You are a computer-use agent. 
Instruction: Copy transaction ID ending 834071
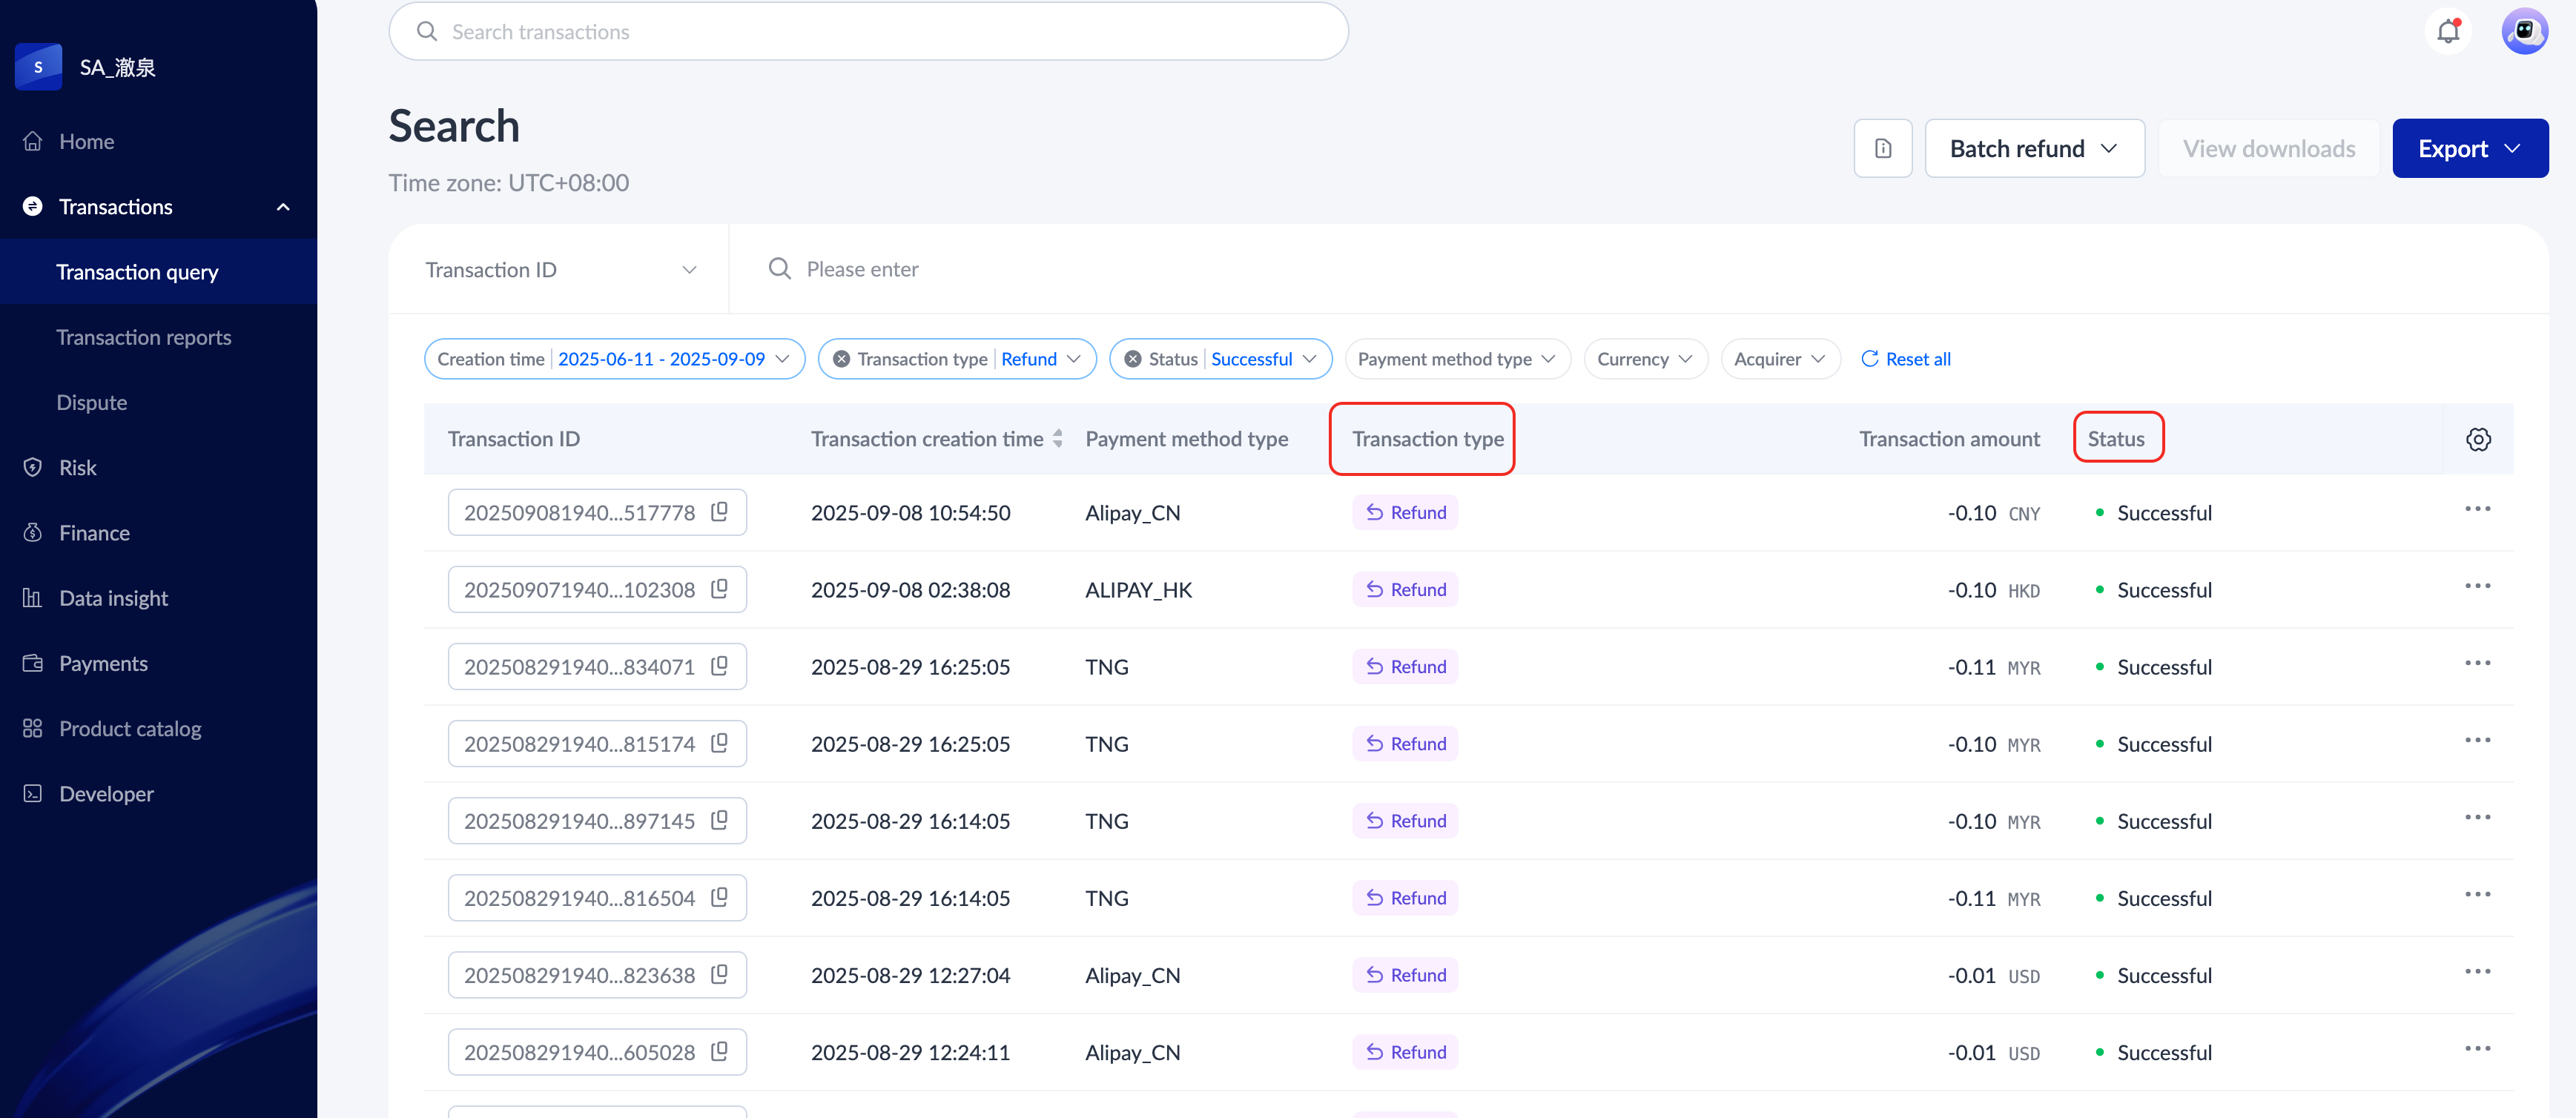(x=719, y=666)
